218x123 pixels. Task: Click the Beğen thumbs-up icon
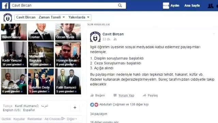[x=92, y=95]
